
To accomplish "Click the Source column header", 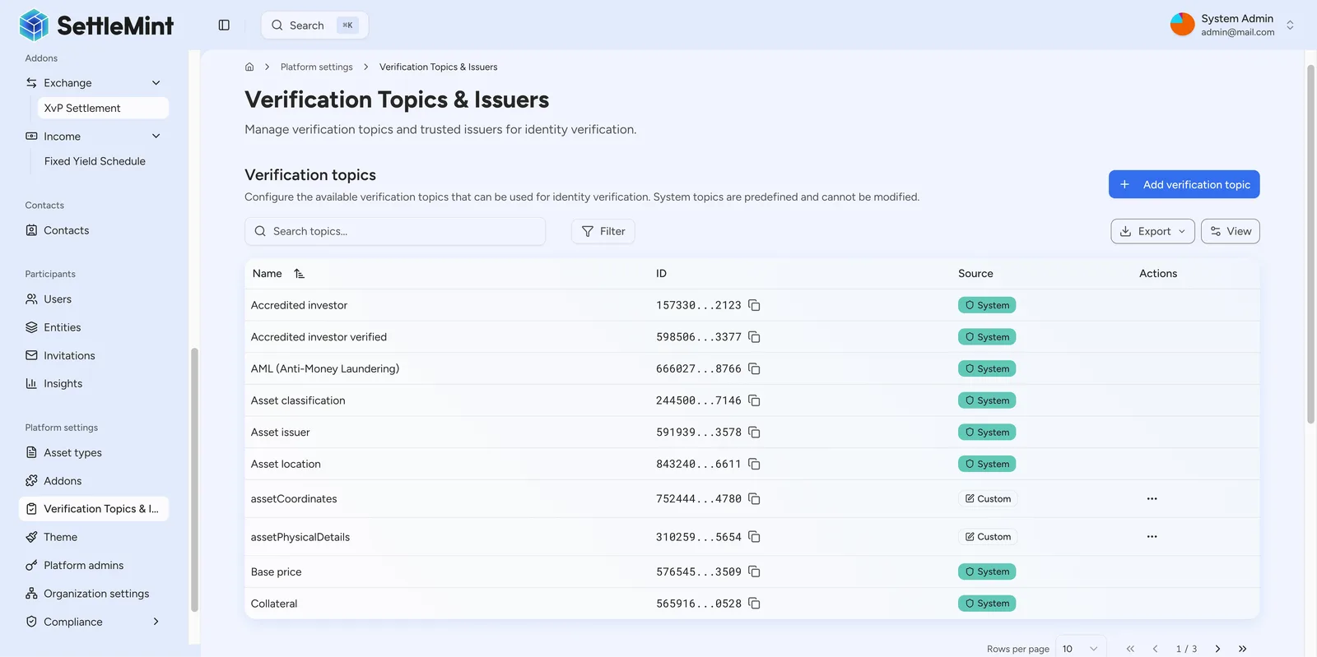I will tap(975, 274).
